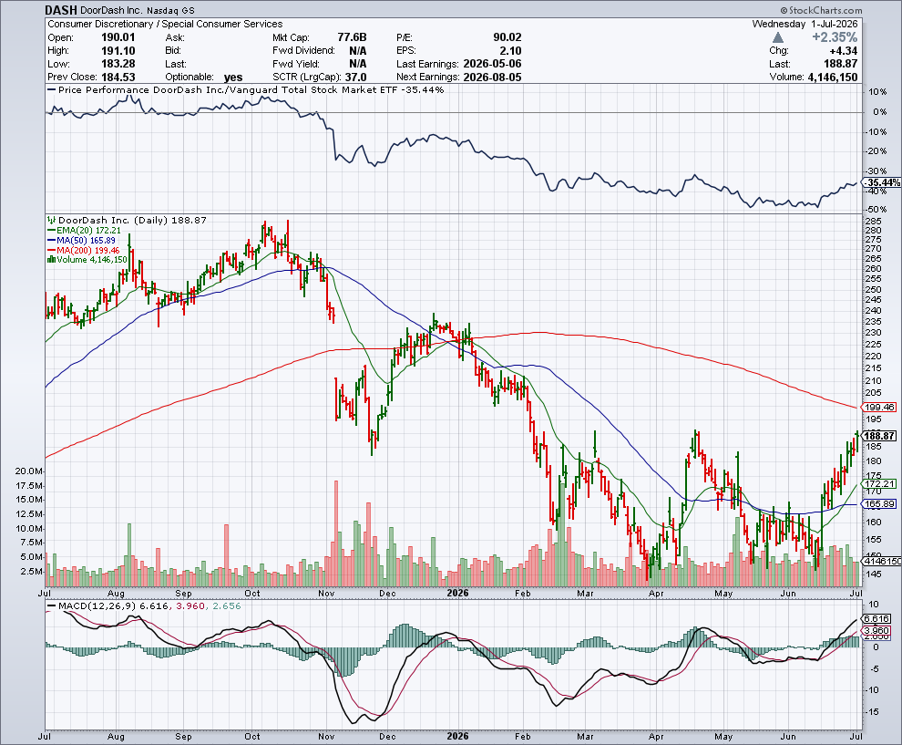The width and height of the screenshot is (902, 745).
Task: Click the P/E value 90.02
Action: [507, 37]
